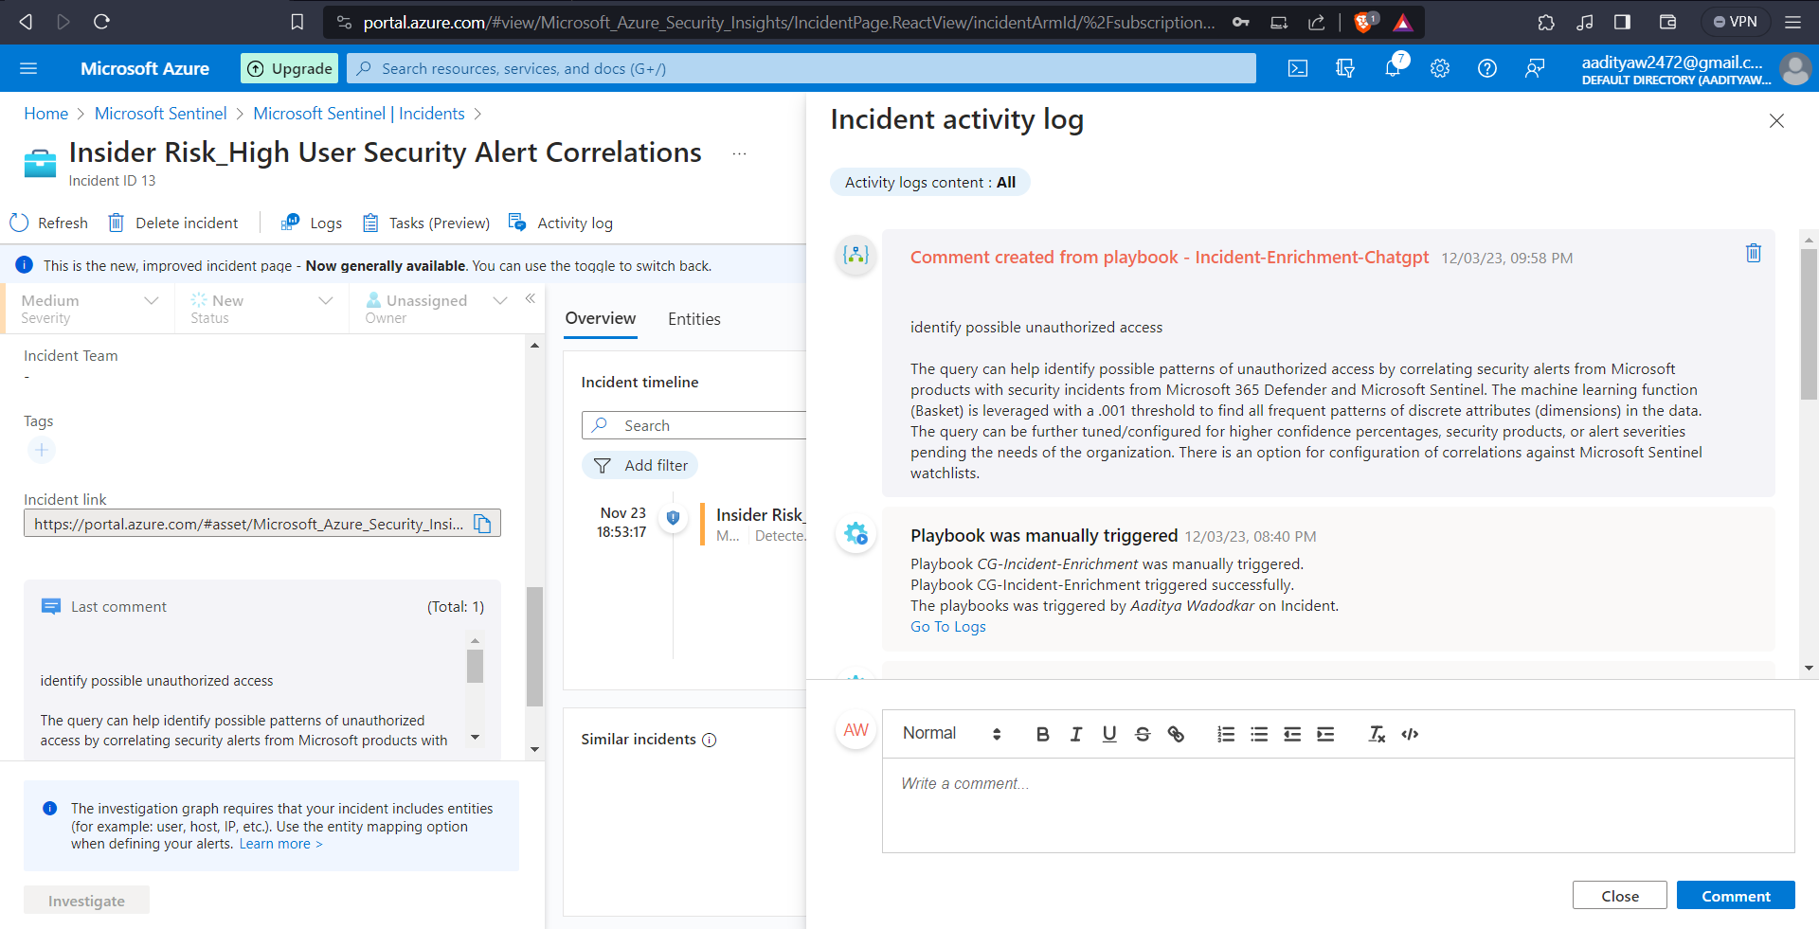This screenshot has height=929, width=1819.
Task: Apply bold formatting in comment editor
Action: point(1042,734)
